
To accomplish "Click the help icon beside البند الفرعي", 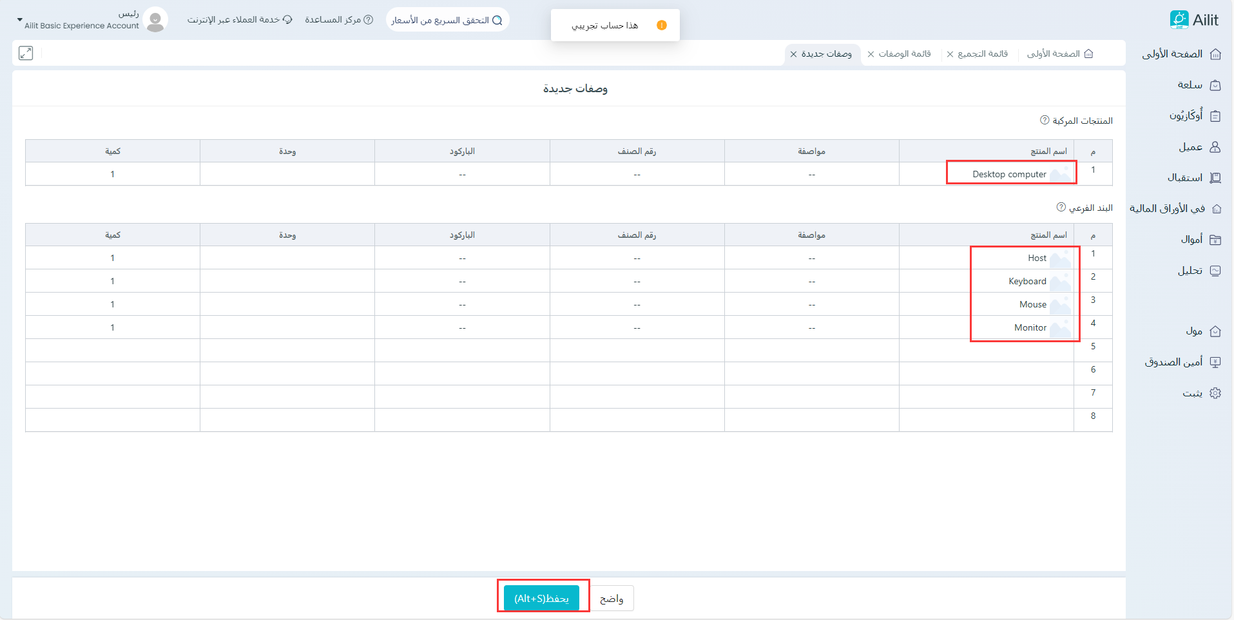I will tap(1061, 208).
